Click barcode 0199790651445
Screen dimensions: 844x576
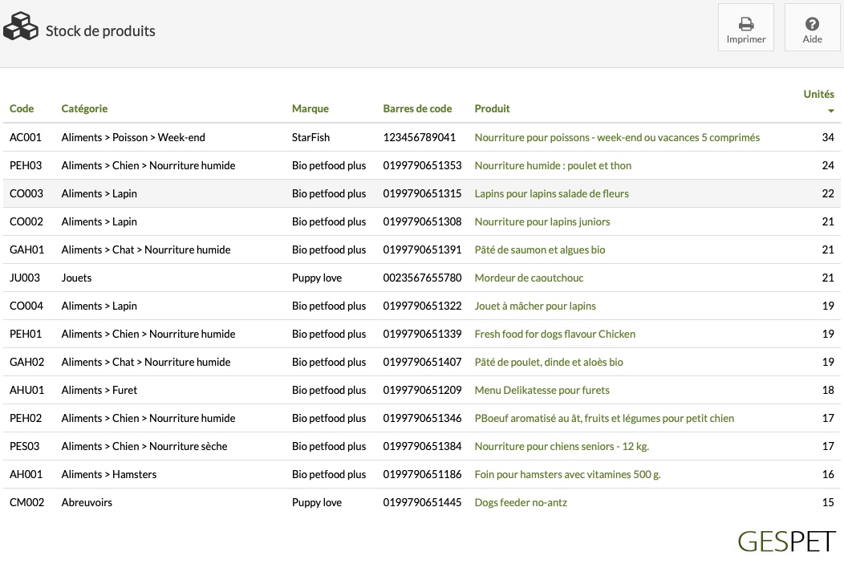(422, 502)
